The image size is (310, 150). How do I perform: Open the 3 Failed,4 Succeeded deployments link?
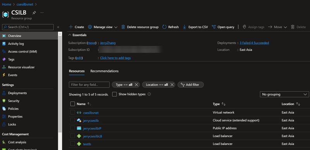(254, 43)
